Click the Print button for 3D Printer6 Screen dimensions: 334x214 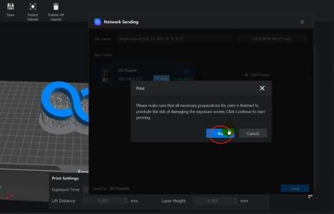click(x=161, y=79)
